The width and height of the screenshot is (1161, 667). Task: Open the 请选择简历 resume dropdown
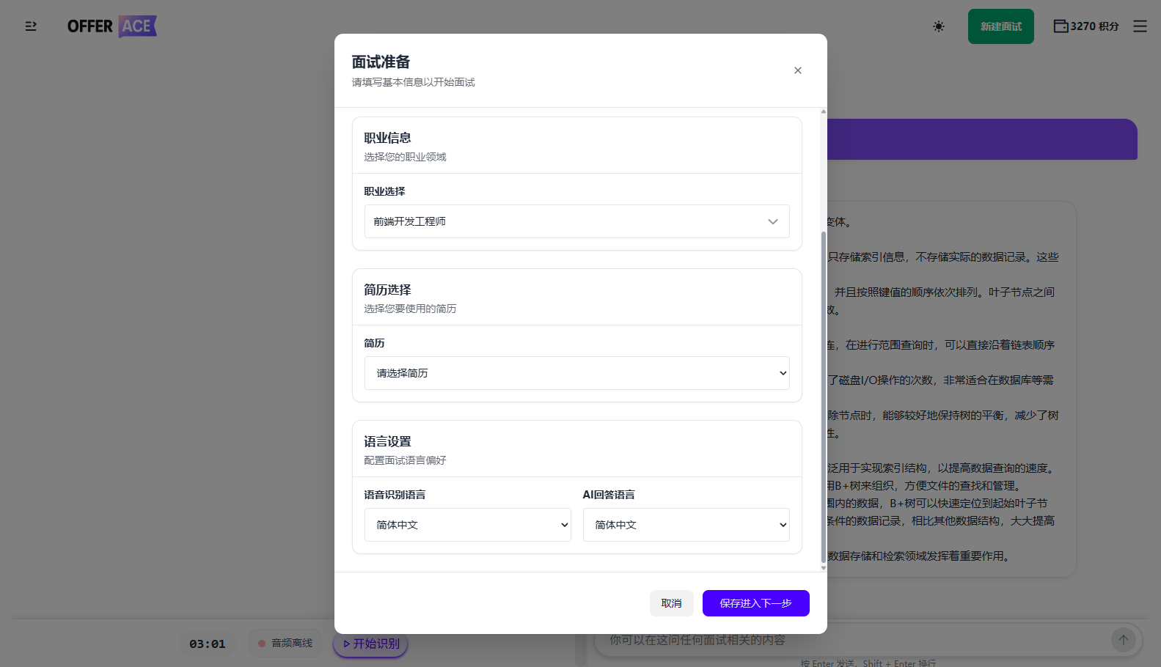(577, 373)
